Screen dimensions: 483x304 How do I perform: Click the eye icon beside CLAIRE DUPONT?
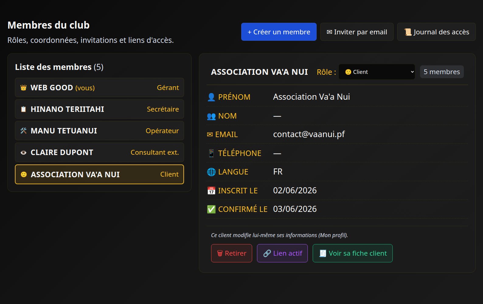(x=23, y=153)
